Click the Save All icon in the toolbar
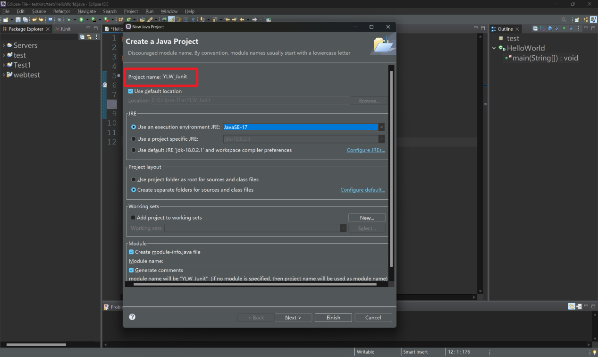The image size is (598, 357). [25, 20]
